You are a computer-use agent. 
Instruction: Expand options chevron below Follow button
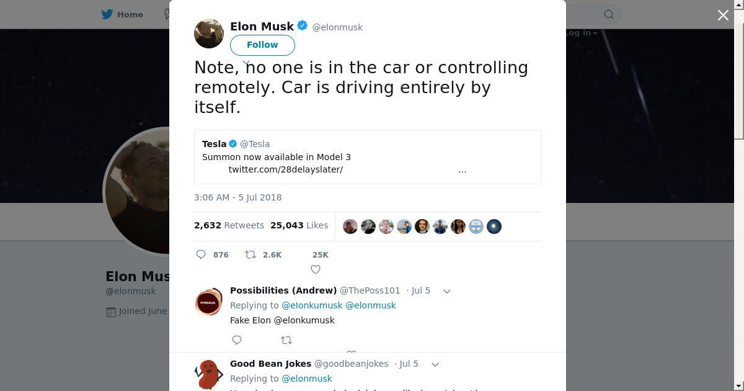point(246,63)
